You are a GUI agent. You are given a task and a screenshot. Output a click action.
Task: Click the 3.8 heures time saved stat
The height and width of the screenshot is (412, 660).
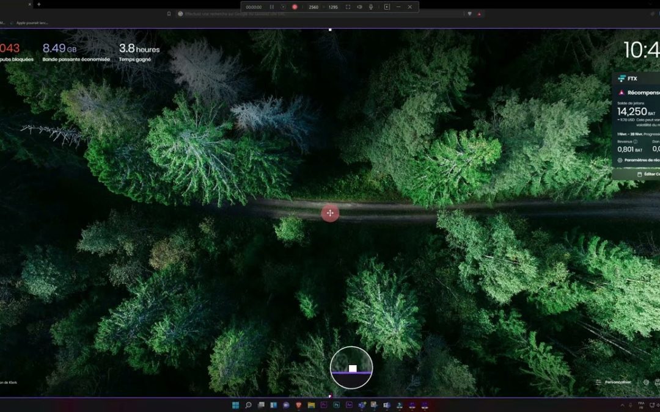coord(139,48)
